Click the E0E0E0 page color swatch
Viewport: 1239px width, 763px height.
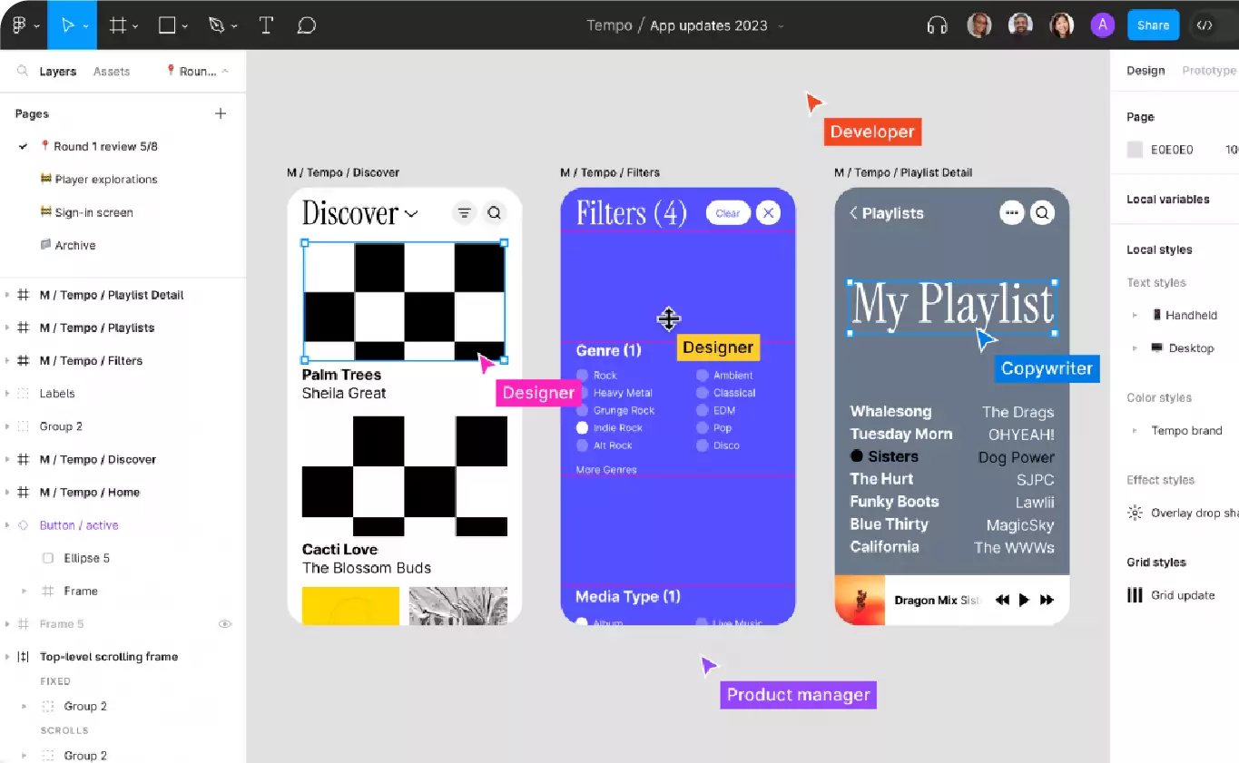tap(1135, 150)
